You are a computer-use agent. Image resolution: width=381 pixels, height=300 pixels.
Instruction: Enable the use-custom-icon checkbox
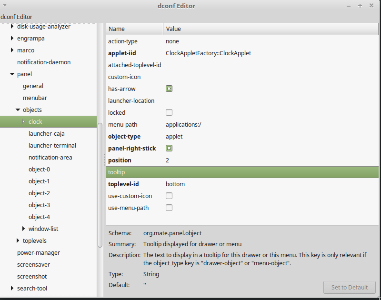coord(169,196)
